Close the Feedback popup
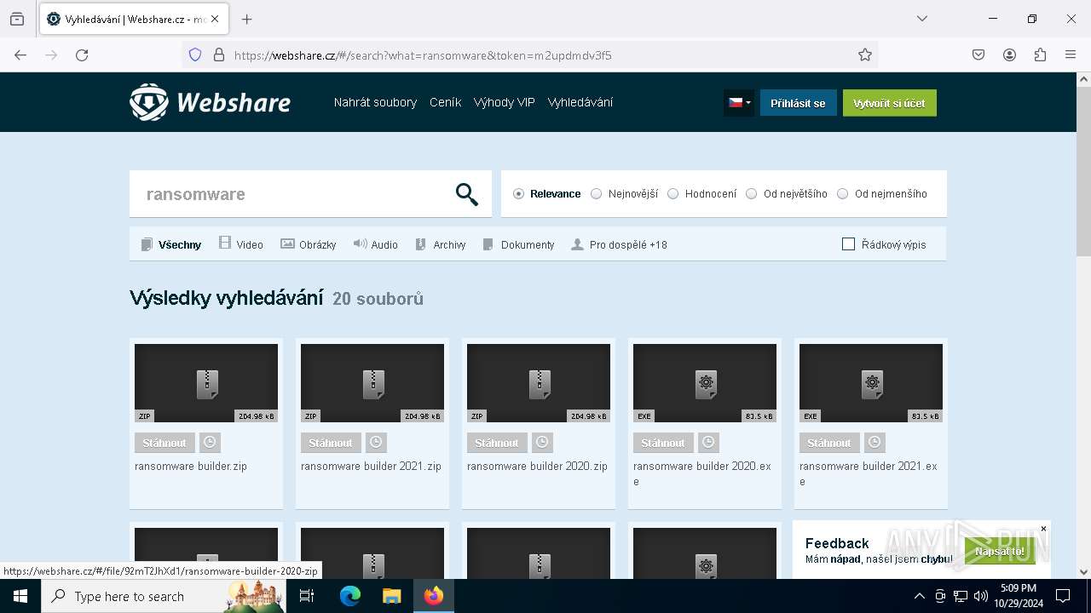1091x613 pixels. pyautogui.click(x=1043, y=529)
